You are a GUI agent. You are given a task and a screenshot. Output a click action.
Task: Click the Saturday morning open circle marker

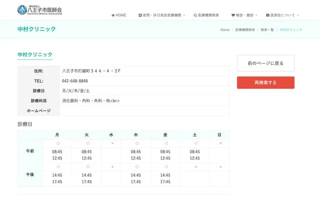195,143
